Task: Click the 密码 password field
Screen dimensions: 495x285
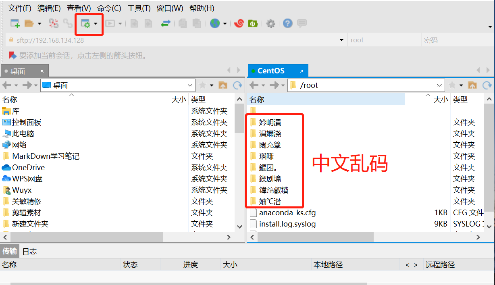Action: point(457,40)
